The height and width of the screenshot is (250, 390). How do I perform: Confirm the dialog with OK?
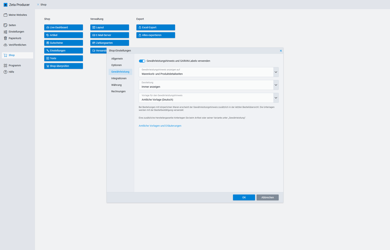pyautogui.click(x=244, y=197)
